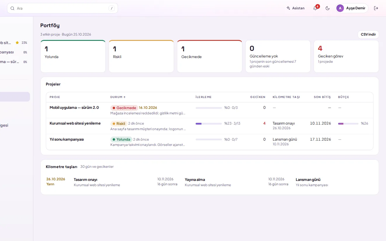Open the notifications bell icon

tap(315, 8)
